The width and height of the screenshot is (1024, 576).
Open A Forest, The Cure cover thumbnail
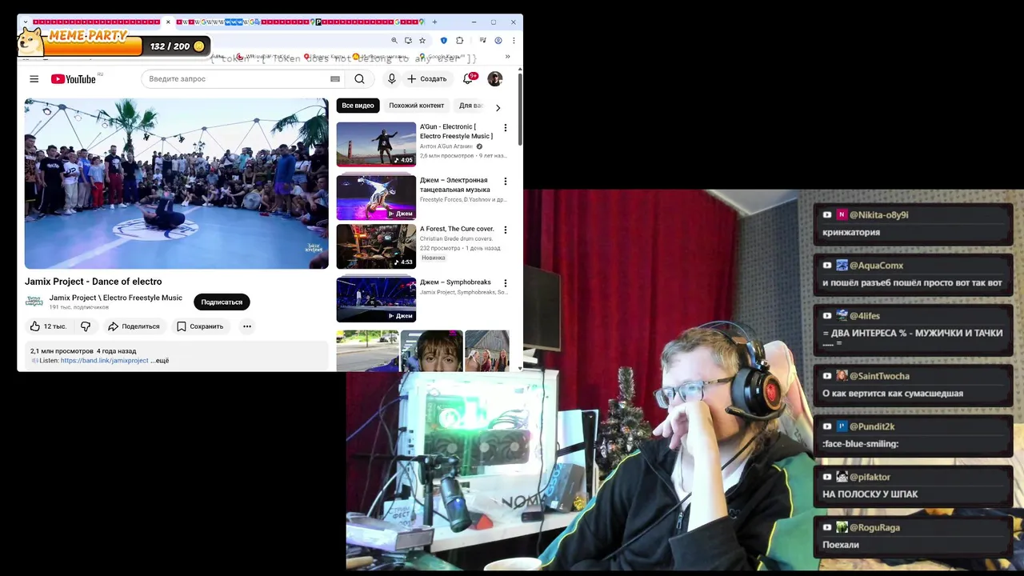coord(376,246)
